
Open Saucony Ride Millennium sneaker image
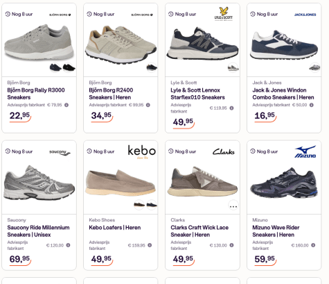point(39,183)
